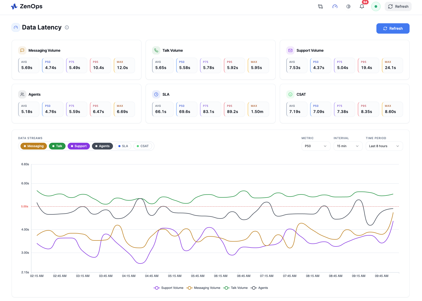This screenshot has height=301, width=422.
Task: Click the CSAT smiley icon
Action: click(290, 94)
